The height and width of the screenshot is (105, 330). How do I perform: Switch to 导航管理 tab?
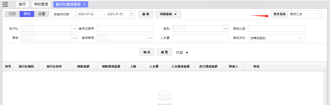click(x=41, y=4)
